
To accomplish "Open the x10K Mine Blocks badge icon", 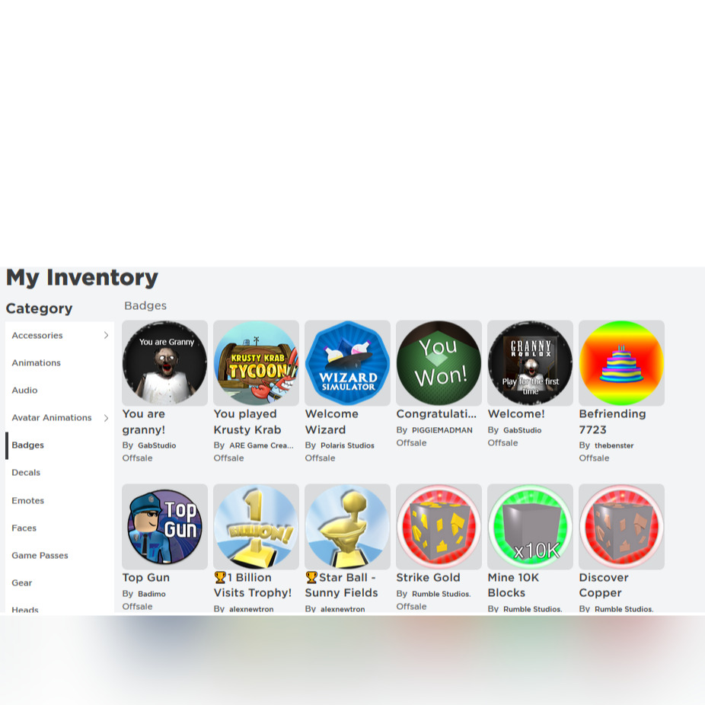I will [530, 527].
